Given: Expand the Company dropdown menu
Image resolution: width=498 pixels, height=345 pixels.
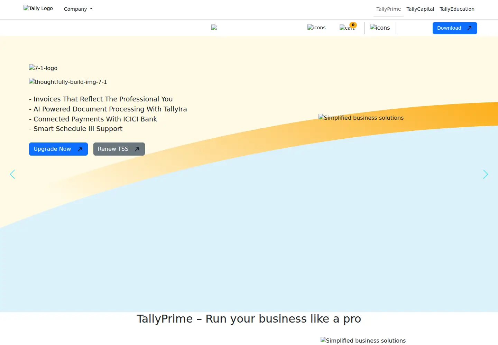Looking at the screenshot, I should (78, 9).
